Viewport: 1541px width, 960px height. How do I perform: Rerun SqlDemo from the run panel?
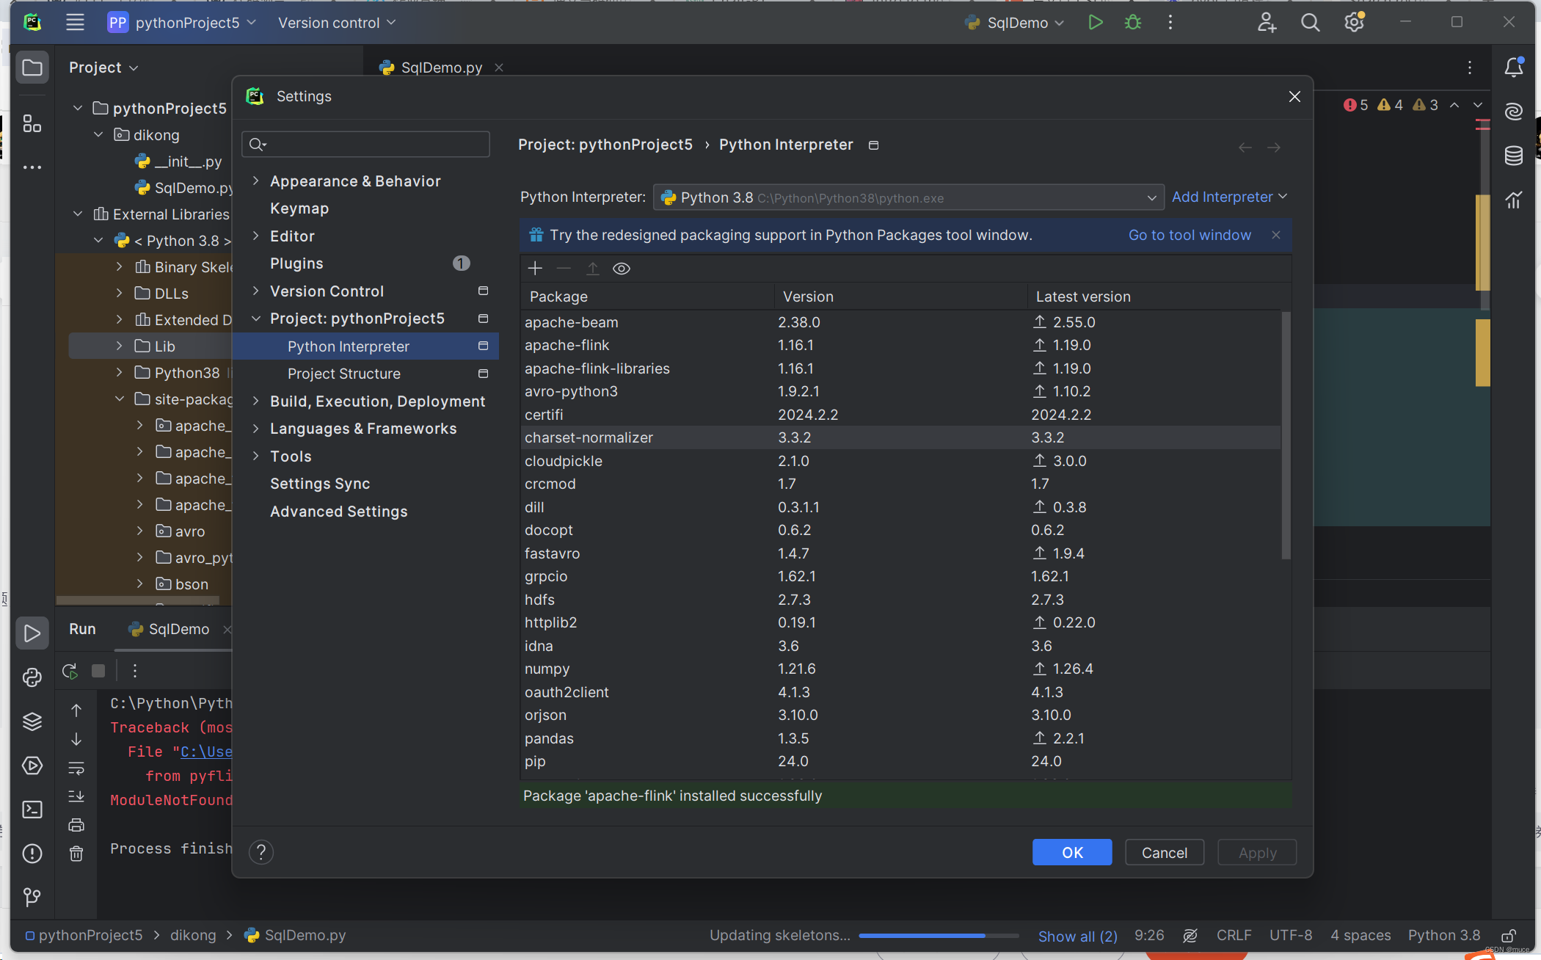tap(70, 670)
